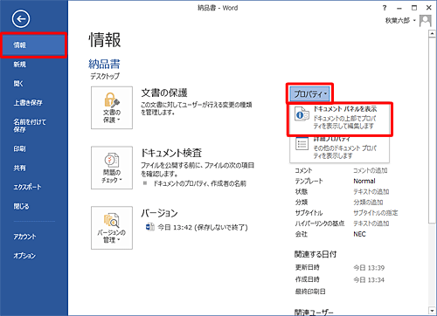Viewport: 437px width, 316px height.
Task: Select 新規 in the sidebar
Action: pyautogui.click(x=20, y=65)
